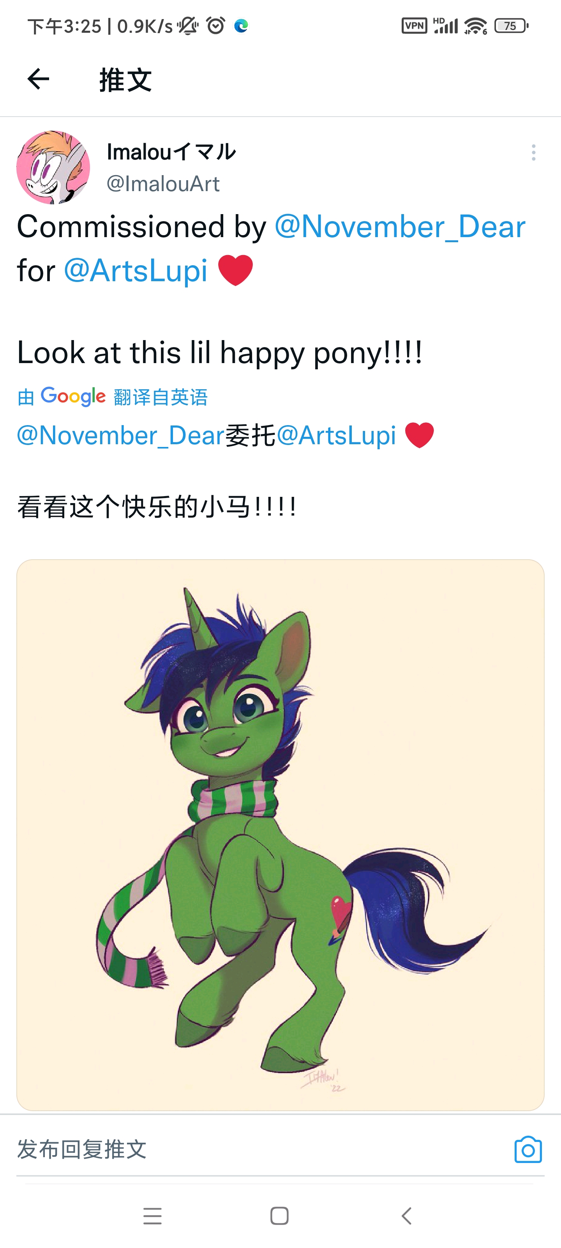Open the three-dot tweet options menu
The width and height of the screenshot is (561, 1248).
[x=533, y=152]
